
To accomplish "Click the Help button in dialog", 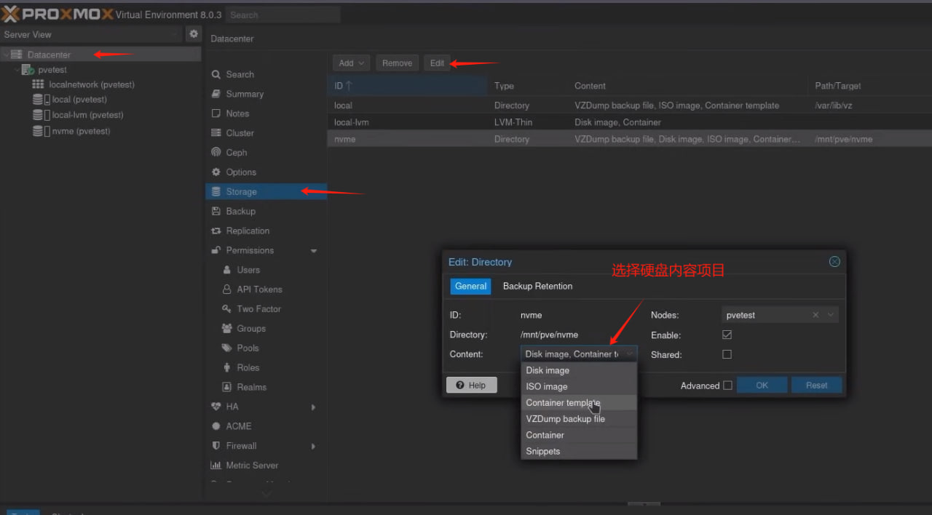I will pos(471,386).
